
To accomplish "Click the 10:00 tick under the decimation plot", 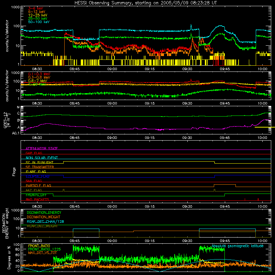I will (262, 241).
